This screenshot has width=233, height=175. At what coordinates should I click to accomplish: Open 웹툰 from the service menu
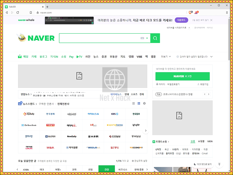[x=153, y=57]
